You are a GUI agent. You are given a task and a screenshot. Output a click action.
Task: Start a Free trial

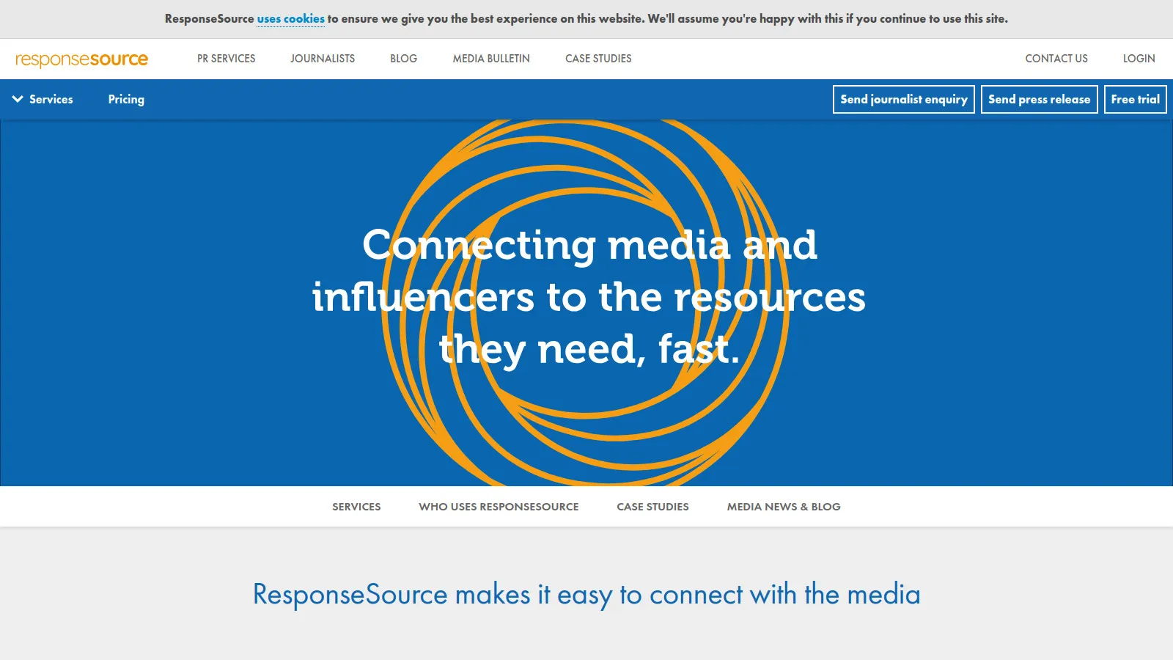pyautogui.click(x=1135, y=99)
